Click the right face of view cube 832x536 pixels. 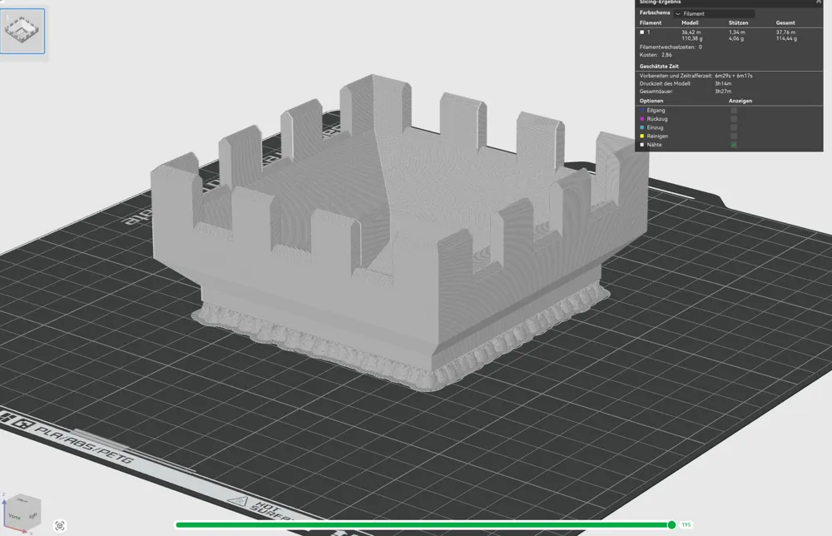pos(32,514)
